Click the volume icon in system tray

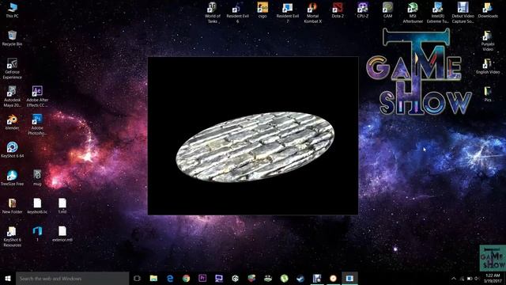pos(478,278)
